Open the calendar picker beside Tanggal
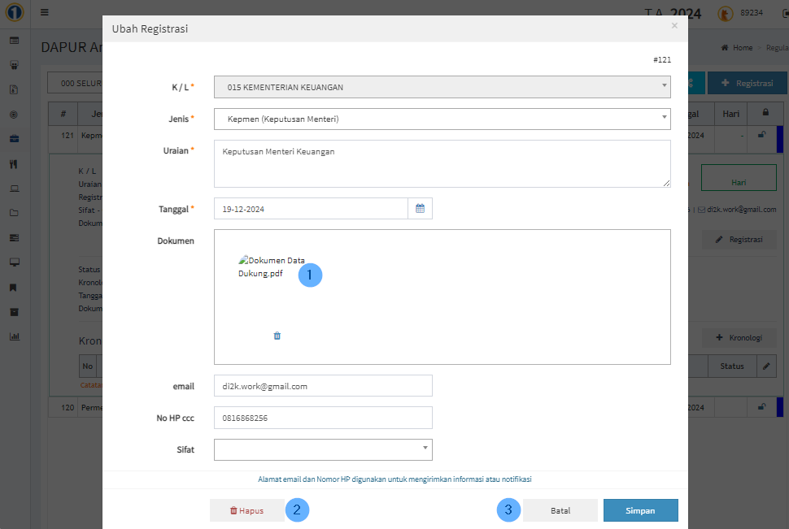The image size is (789, 529). 420,209
